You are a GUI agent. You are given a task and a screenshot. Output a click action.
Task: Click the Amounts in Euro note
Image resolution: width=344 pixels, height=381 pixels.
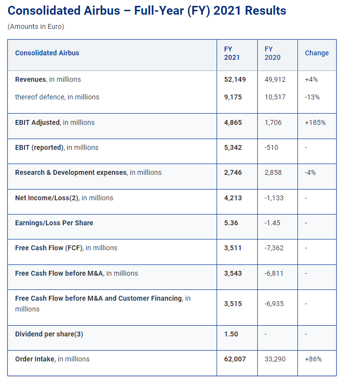point(36,26)
